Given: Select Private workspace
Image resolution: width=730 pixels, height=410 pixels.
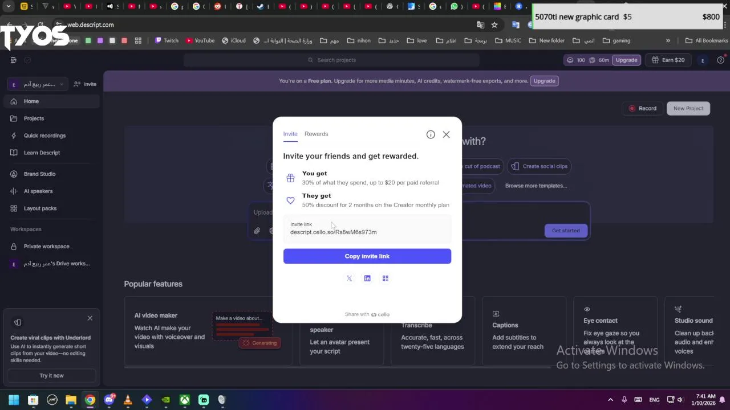Looking at the screenshot, I should coord(51,247).
